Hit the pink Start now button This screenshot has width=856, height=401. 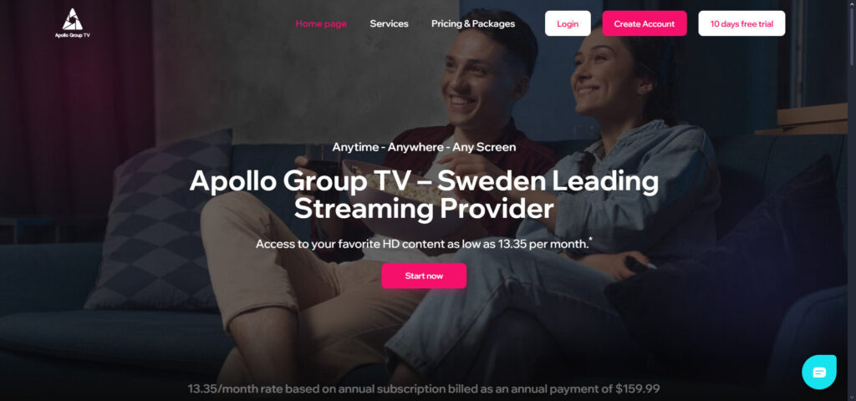pos(424,276)
